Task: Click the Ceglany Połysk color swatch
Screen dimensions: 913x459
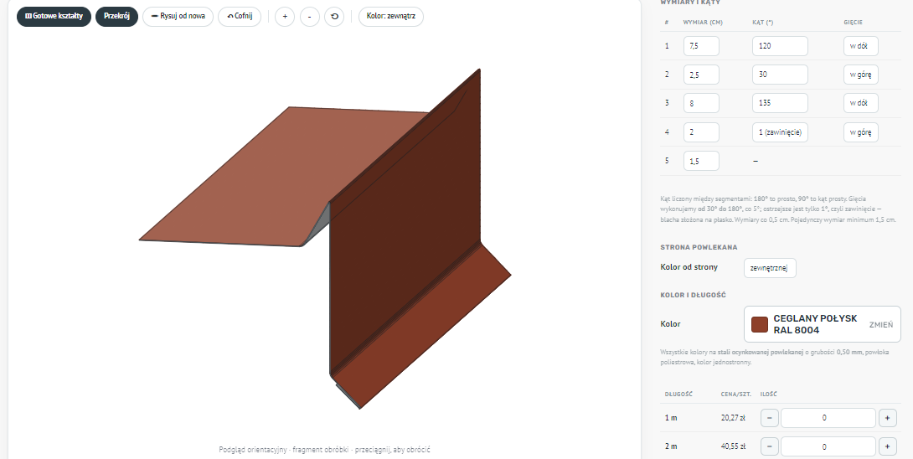Action: (x=760, y=324)
